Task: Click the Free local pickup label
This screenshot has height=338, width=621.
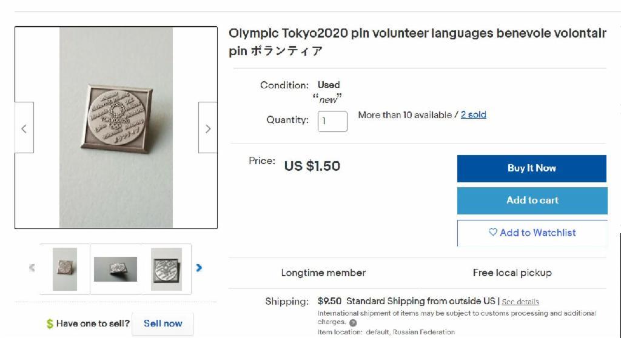Action: pyautogui.click(x=512, y=273)
